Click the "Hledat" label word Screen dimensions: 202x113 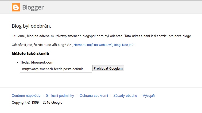(x=25, y=62)
